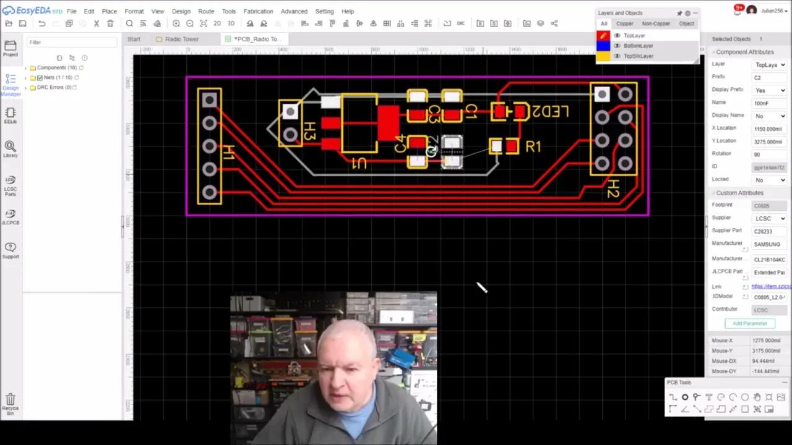
Task: Click the Add Parameter button
Action: click(x=750, y=323)
